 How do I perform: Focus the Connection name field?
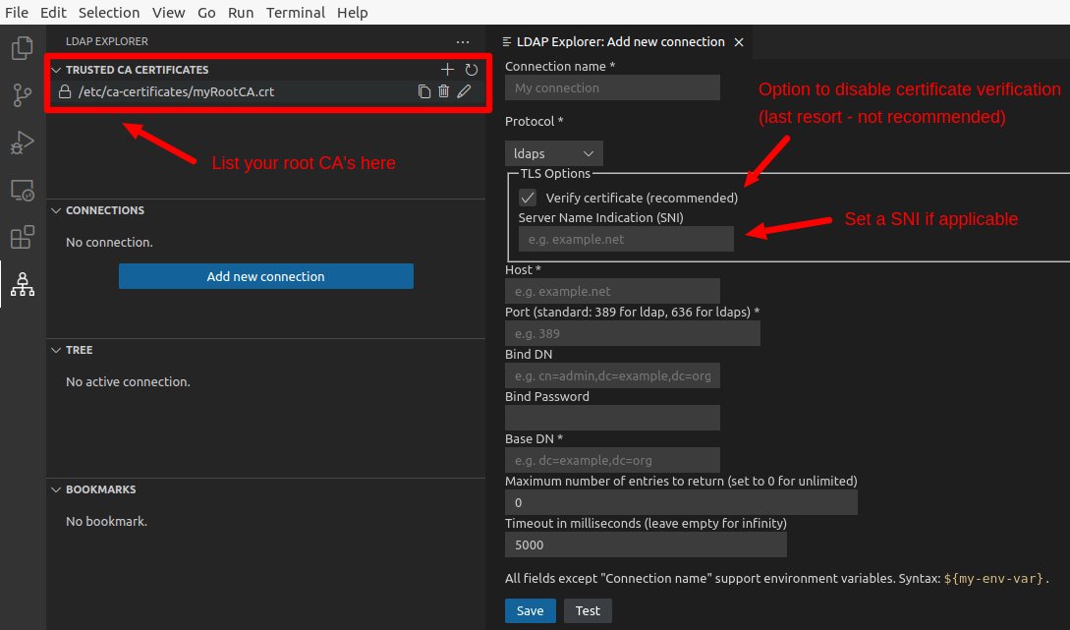tap(612, 87)
